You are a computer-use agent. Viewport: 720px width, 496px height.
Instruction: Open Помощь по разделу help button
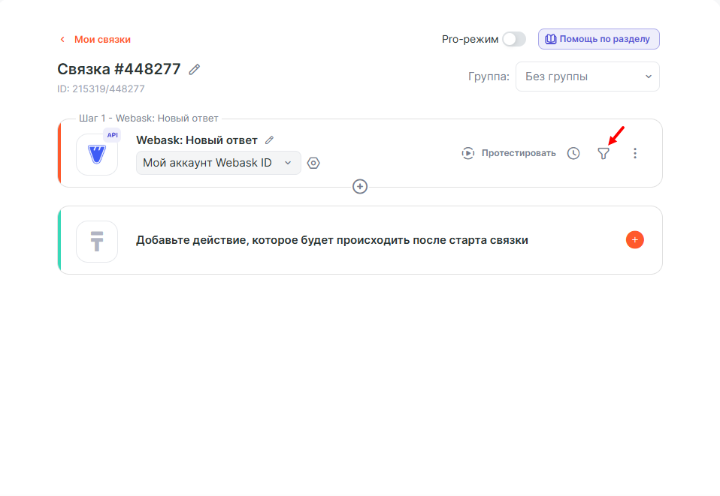[x=598, y=39]
